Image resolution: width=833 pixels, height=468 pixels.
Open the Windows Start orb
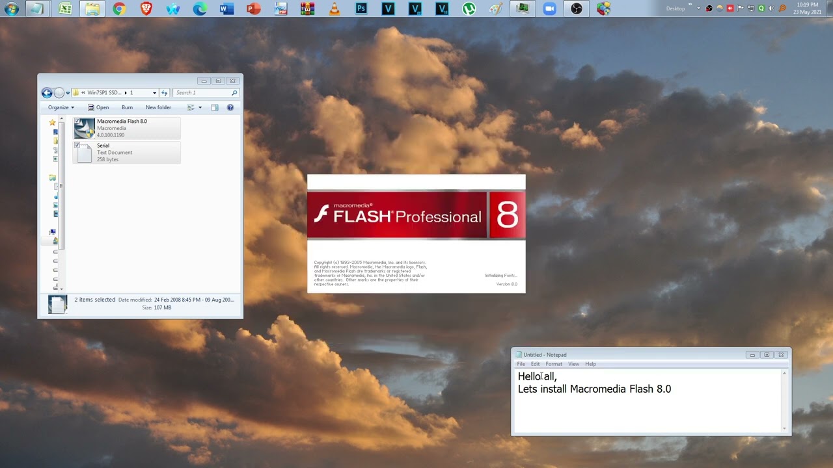tap(11, 8)
